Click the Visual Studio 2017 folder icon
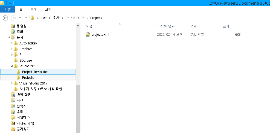The height and width of the screenshot is (133, 270). (x=16, y=83)
